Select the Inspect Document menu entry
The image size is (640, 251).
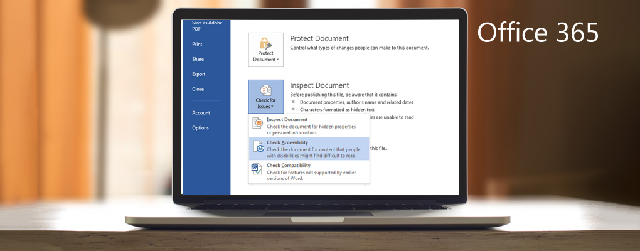[x=309, y=125]
